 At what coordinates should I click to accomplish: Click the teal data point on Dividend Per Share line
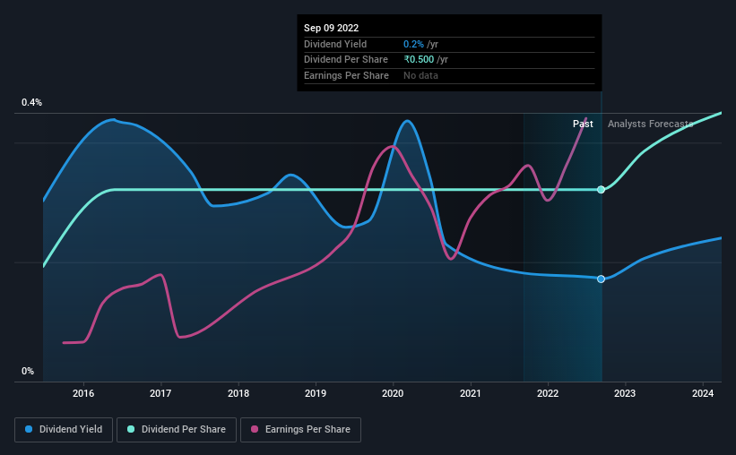coord(601,190)
